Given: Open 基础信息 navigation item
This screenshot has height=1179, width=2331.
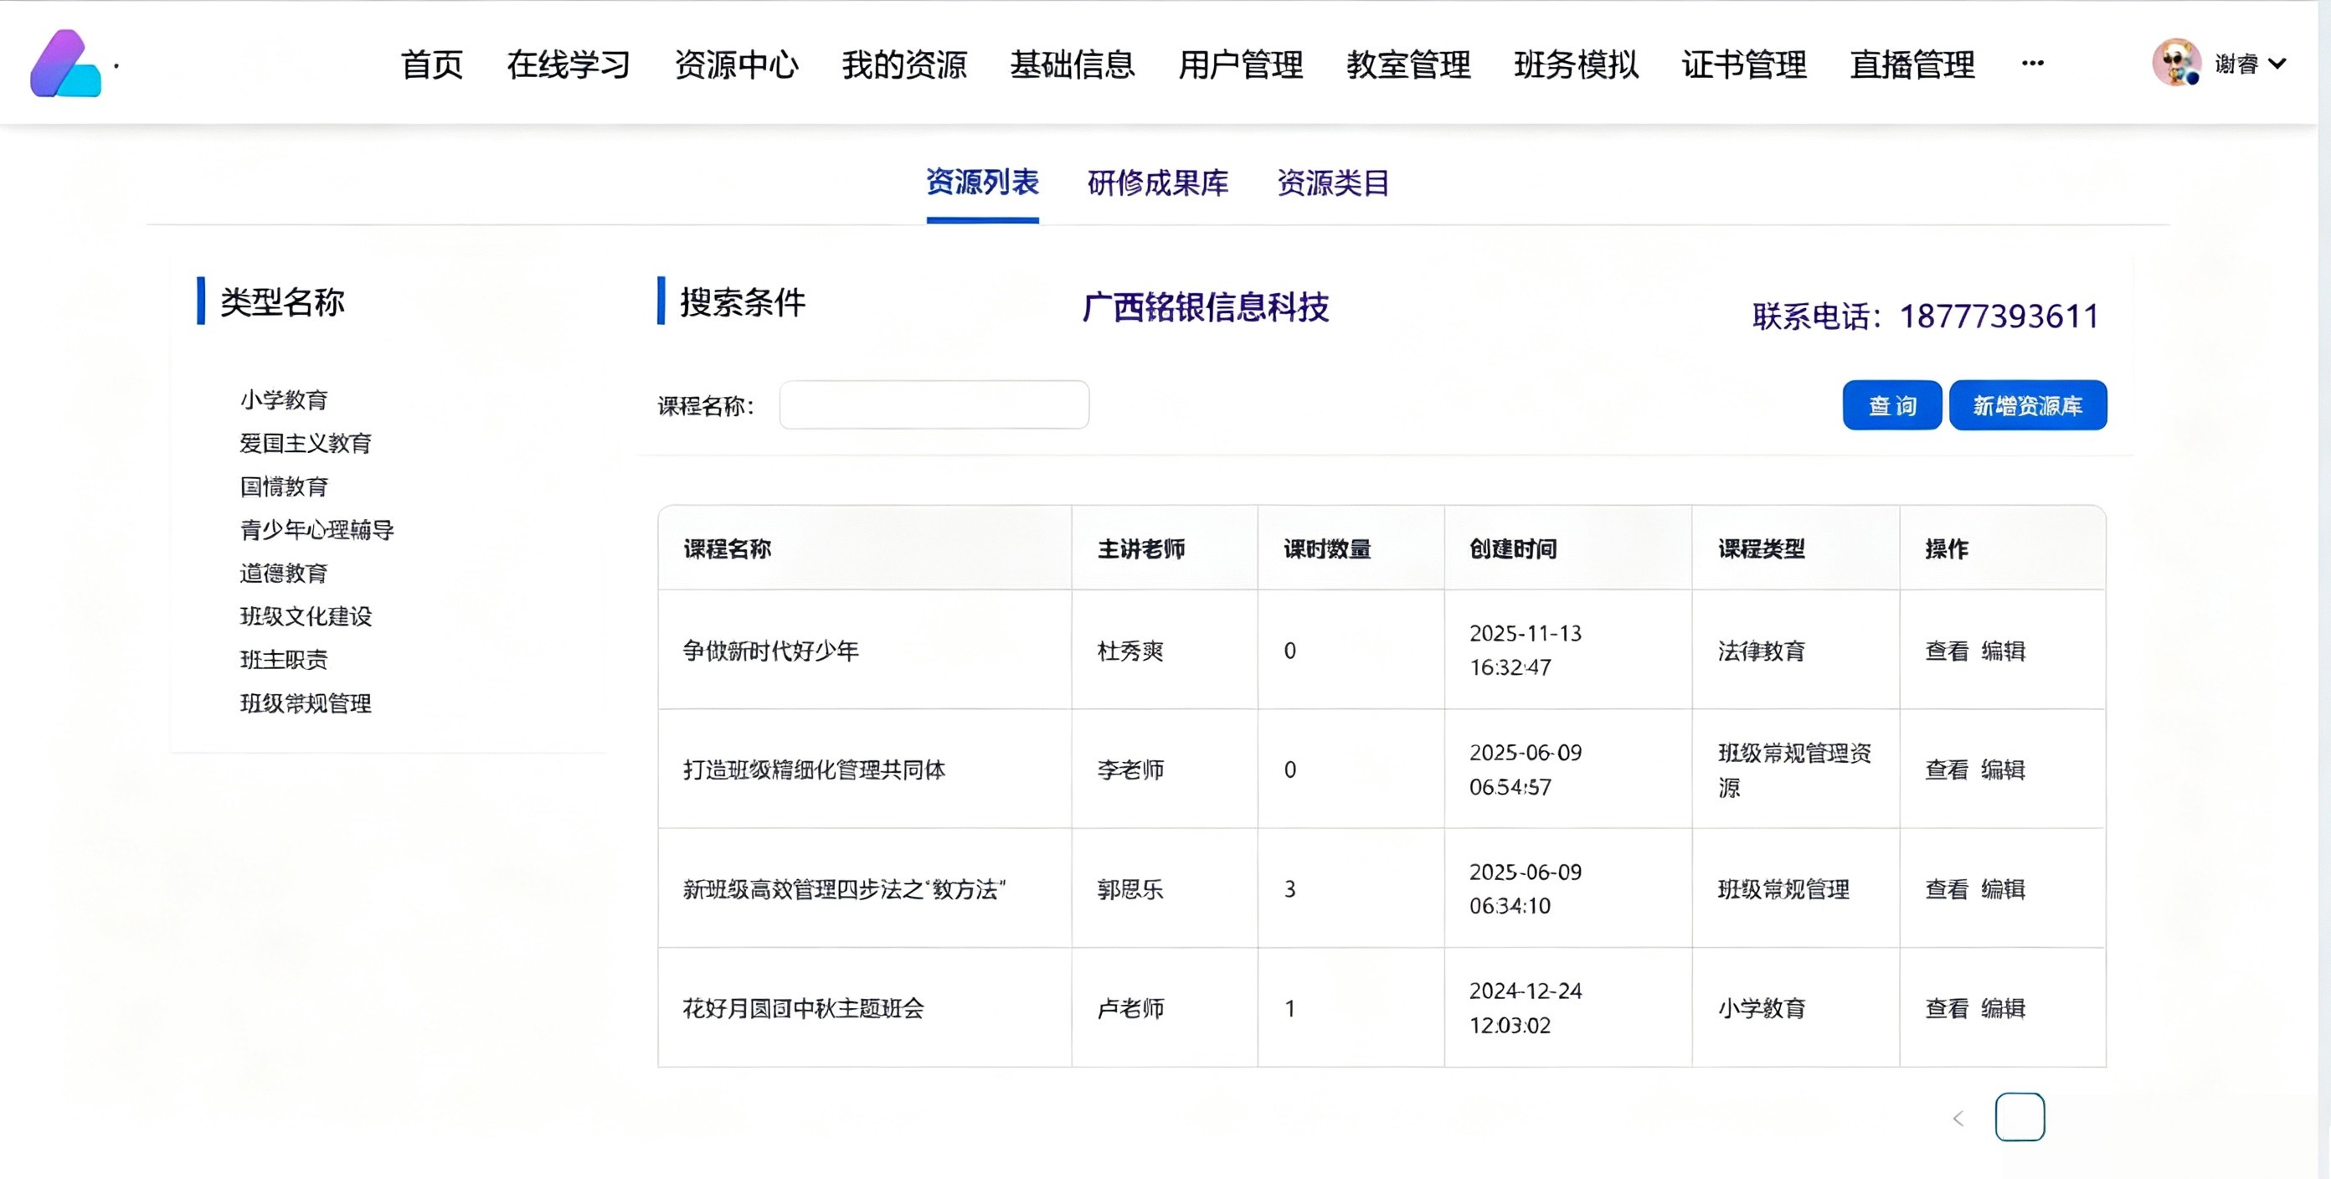Looking at the screenshot, I should (1073, 64).
